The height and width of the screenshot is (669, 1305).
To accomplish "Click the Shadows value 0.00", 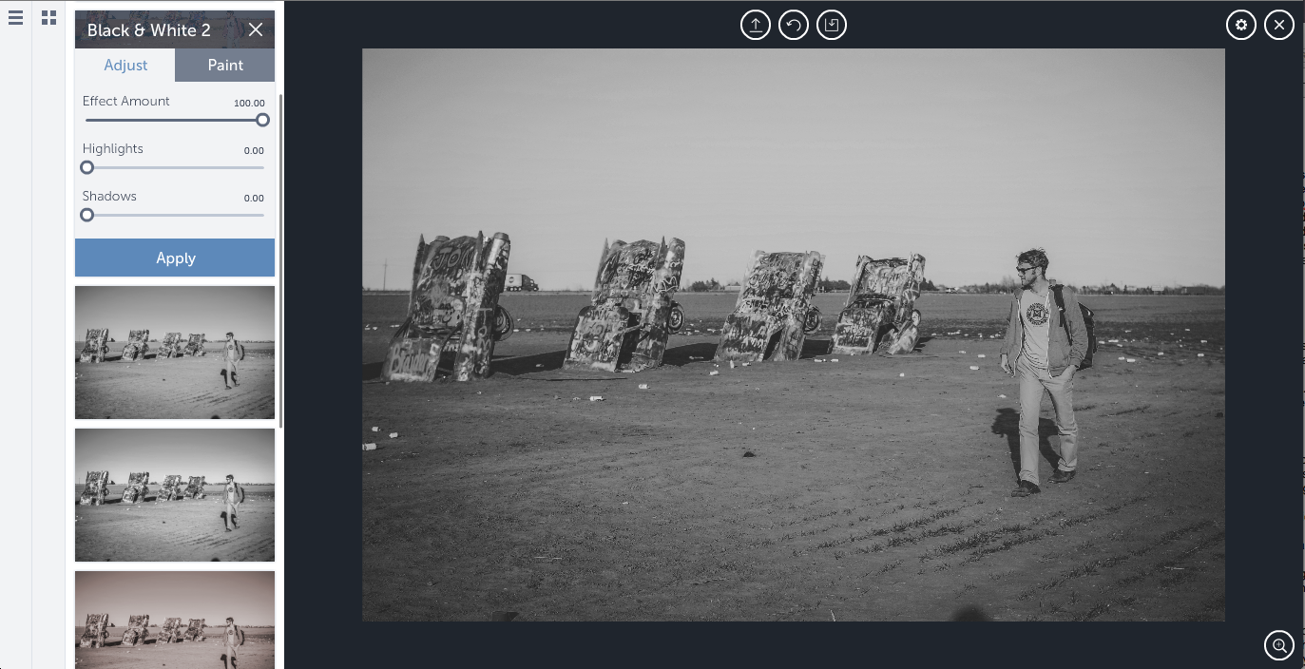I will [254, 198].
